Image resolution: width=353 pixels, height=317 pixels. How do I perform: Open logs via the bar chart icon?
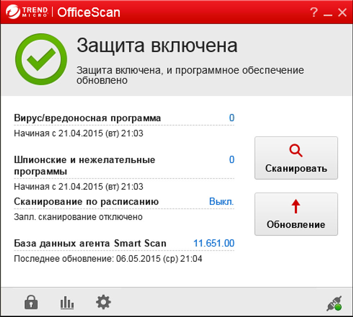[67, 303]
